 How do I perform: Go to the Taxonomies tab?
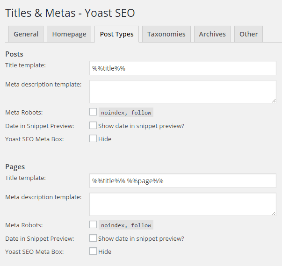pyautogui.click(x=166, y=34)
